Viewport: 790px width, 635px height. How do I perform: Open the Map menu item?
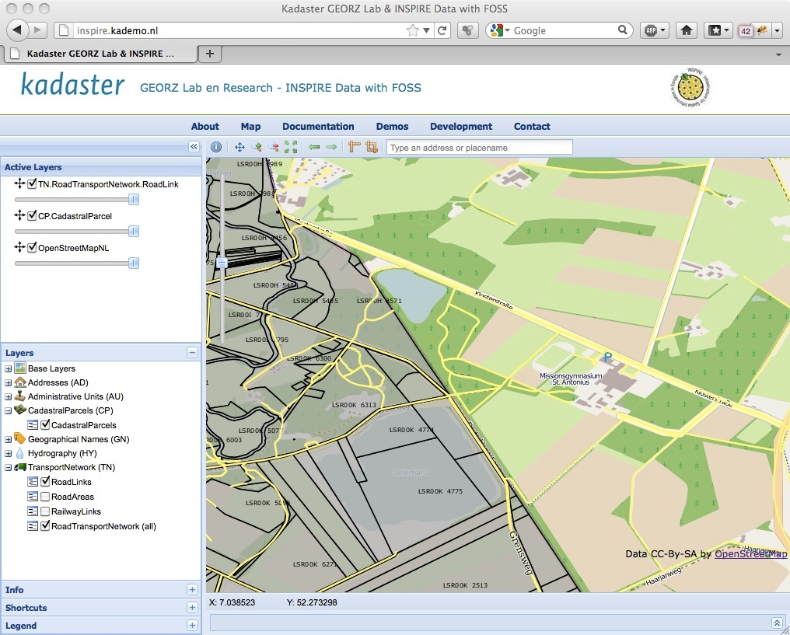click(x=250, y=127)
